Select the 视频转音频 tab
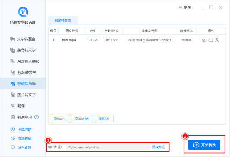The width and height of the screenshot is (230, 157). (x=63, y=20)
